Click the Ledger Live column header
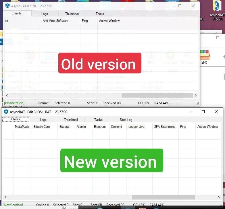This screenshot has height=209, width=225. pos(139,127)
